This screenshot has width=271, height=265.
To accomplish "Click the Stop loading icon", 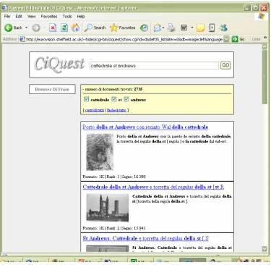I will [53, 28].
